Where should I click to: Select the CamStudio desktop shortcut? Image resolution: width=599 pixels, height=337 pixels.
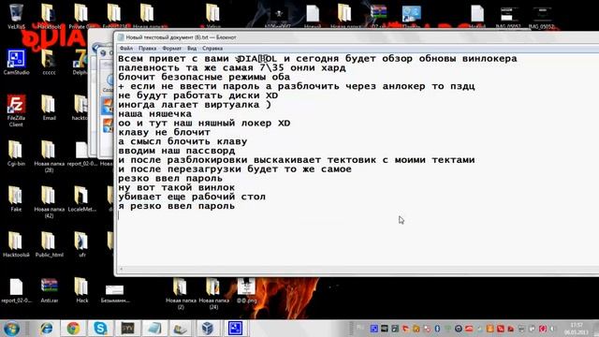[16, 62]
